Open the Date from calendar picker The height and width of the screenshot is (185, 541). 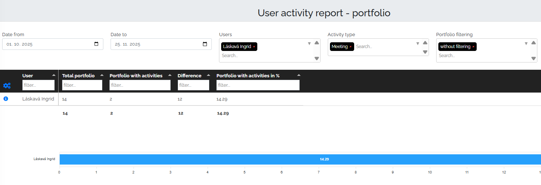tap(96, 44)
